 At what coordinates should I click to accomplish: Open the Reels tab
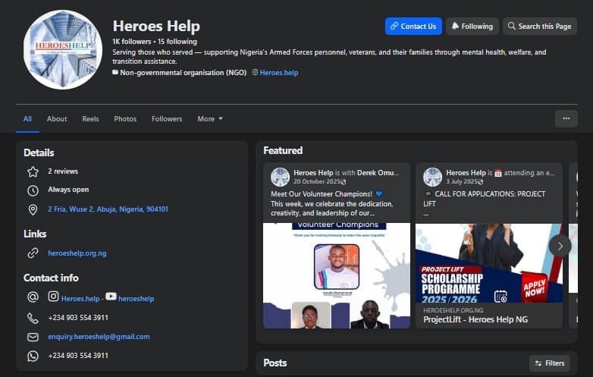click(x=90, y=119)
